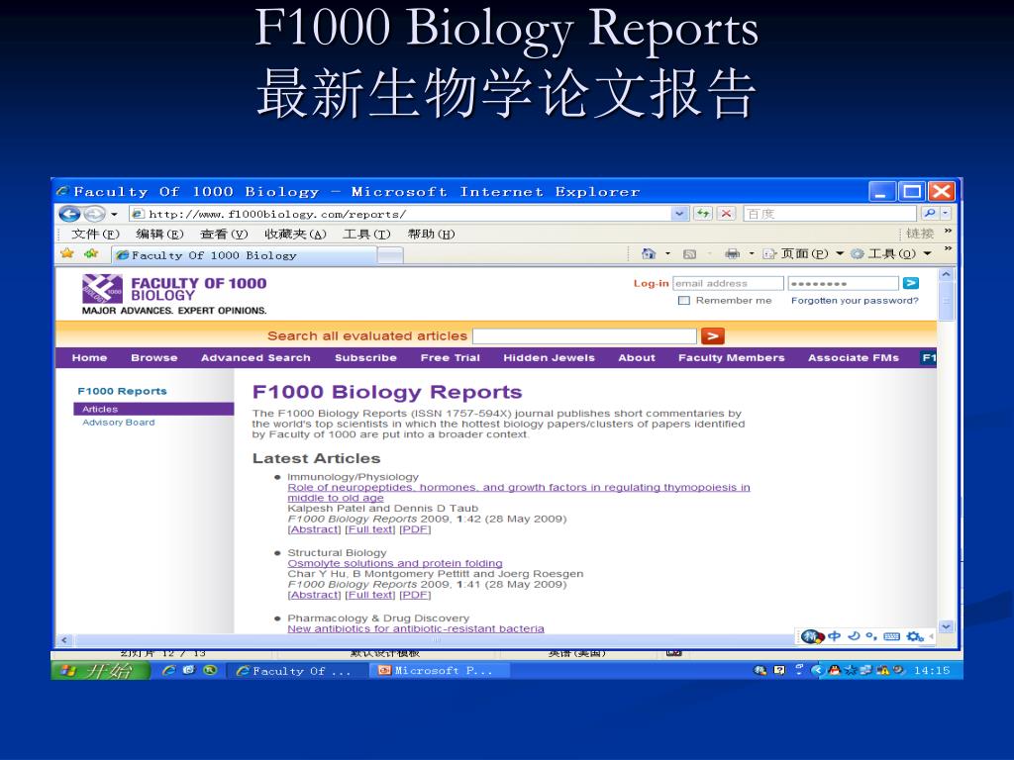Viewport: 1014px width, 760px height.
Task: Click the IME moon half-width icon
Action: (x=854, y=636)
